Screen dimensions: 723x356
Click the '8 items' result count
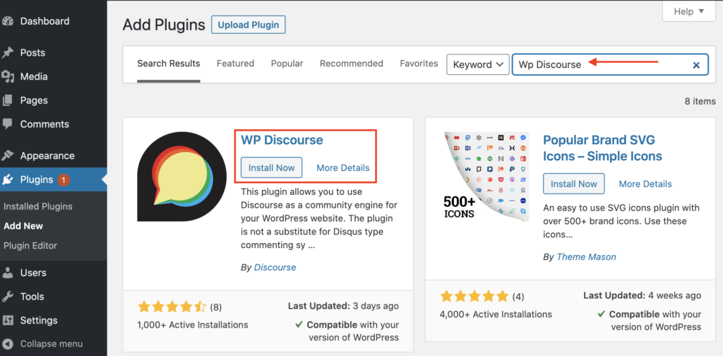(x=700, y=102)
